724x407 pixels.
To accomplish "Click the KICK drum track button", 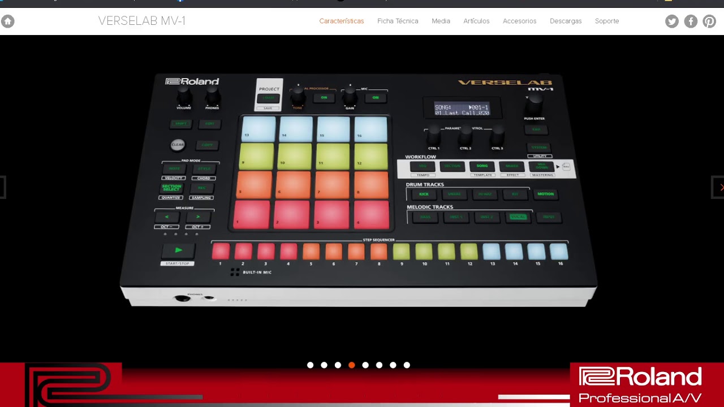I will [424, 194].
